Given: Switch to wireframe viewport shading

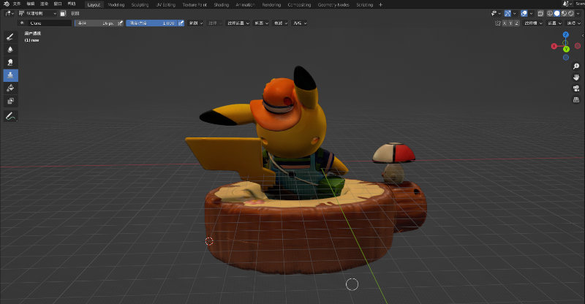Looking at the screenshot, I should click(x=550, y=13).
